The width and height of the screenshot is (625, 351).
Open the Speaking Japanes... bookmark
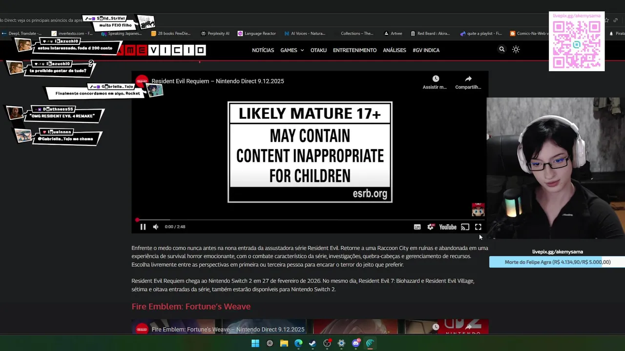coord(121,34)
